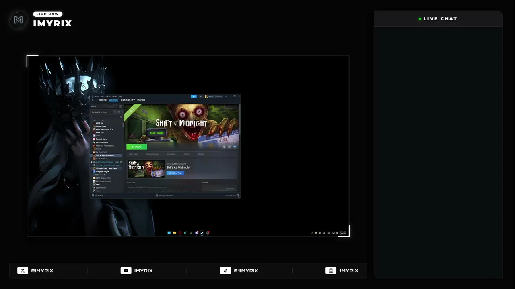Screen dimensions: 515x289
Task: Open the COMMUNITY tab
Action: coord(128,100)
